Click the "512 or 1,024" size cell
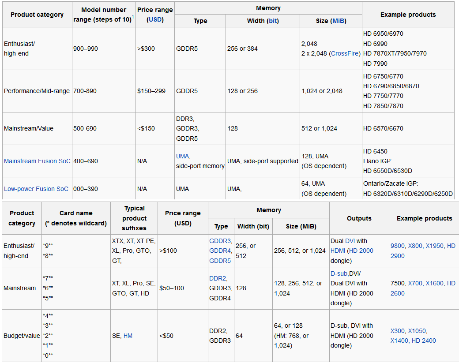Image resolution: width=459 pixels, height=363 pixels. point(331,128)
